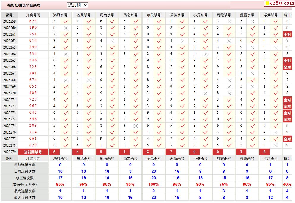Click 丹霞 current kill number 6
This screenshot has width=295, height=203.
(x=218, y=152)
